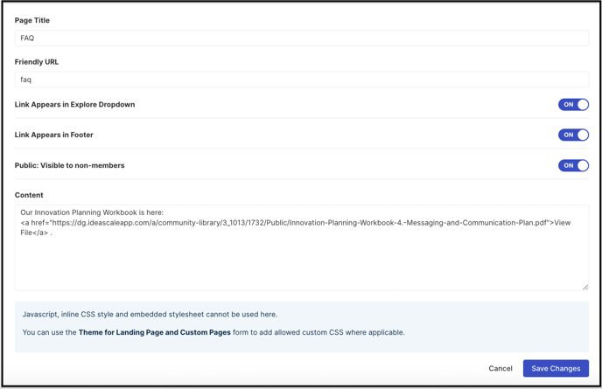Cancel editing the custom page
The height and width of the screenshot is (389, 602).
tap(500, 368)
